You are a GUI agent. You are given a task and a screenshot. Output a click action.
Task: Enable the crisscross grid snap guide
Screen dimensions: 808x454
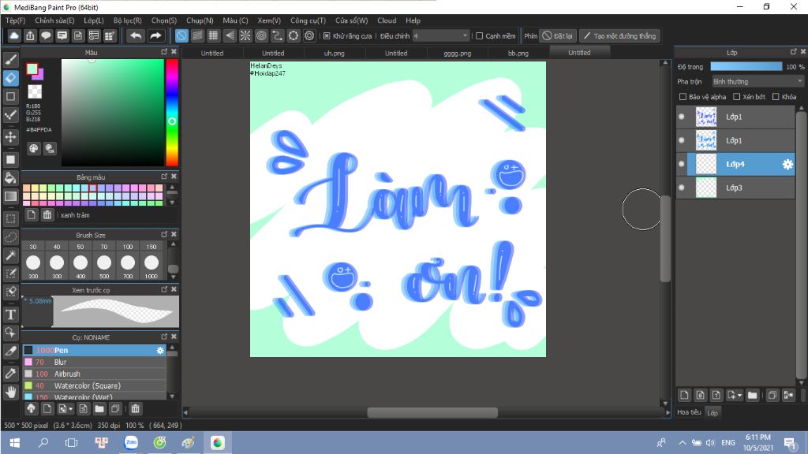(213, 35)
